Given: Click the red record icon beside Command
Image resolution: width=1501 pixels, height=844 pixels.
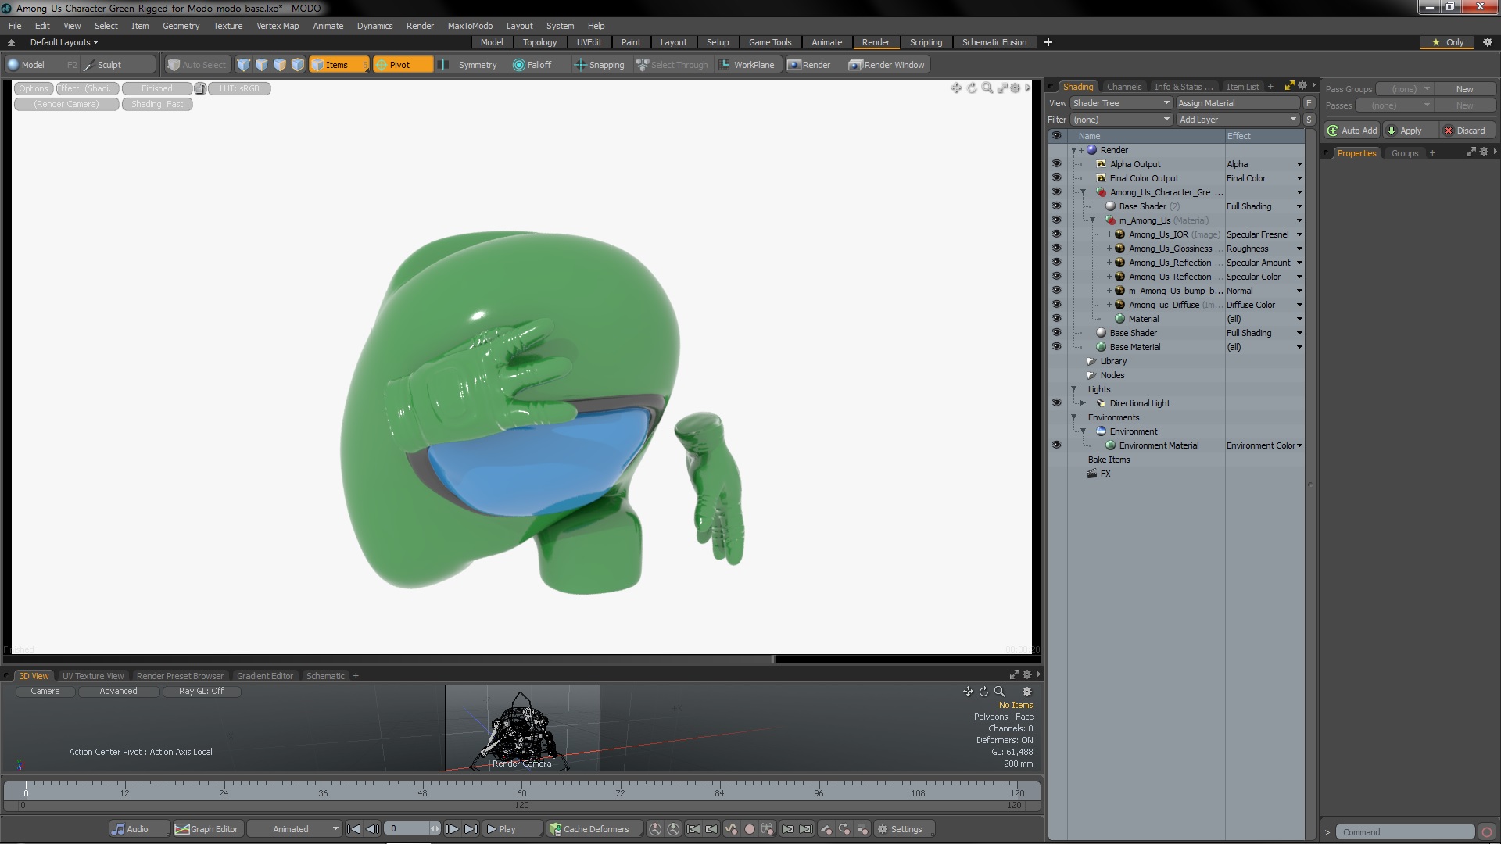Looking at the screenshot, I should click(x=1487, y=832).
